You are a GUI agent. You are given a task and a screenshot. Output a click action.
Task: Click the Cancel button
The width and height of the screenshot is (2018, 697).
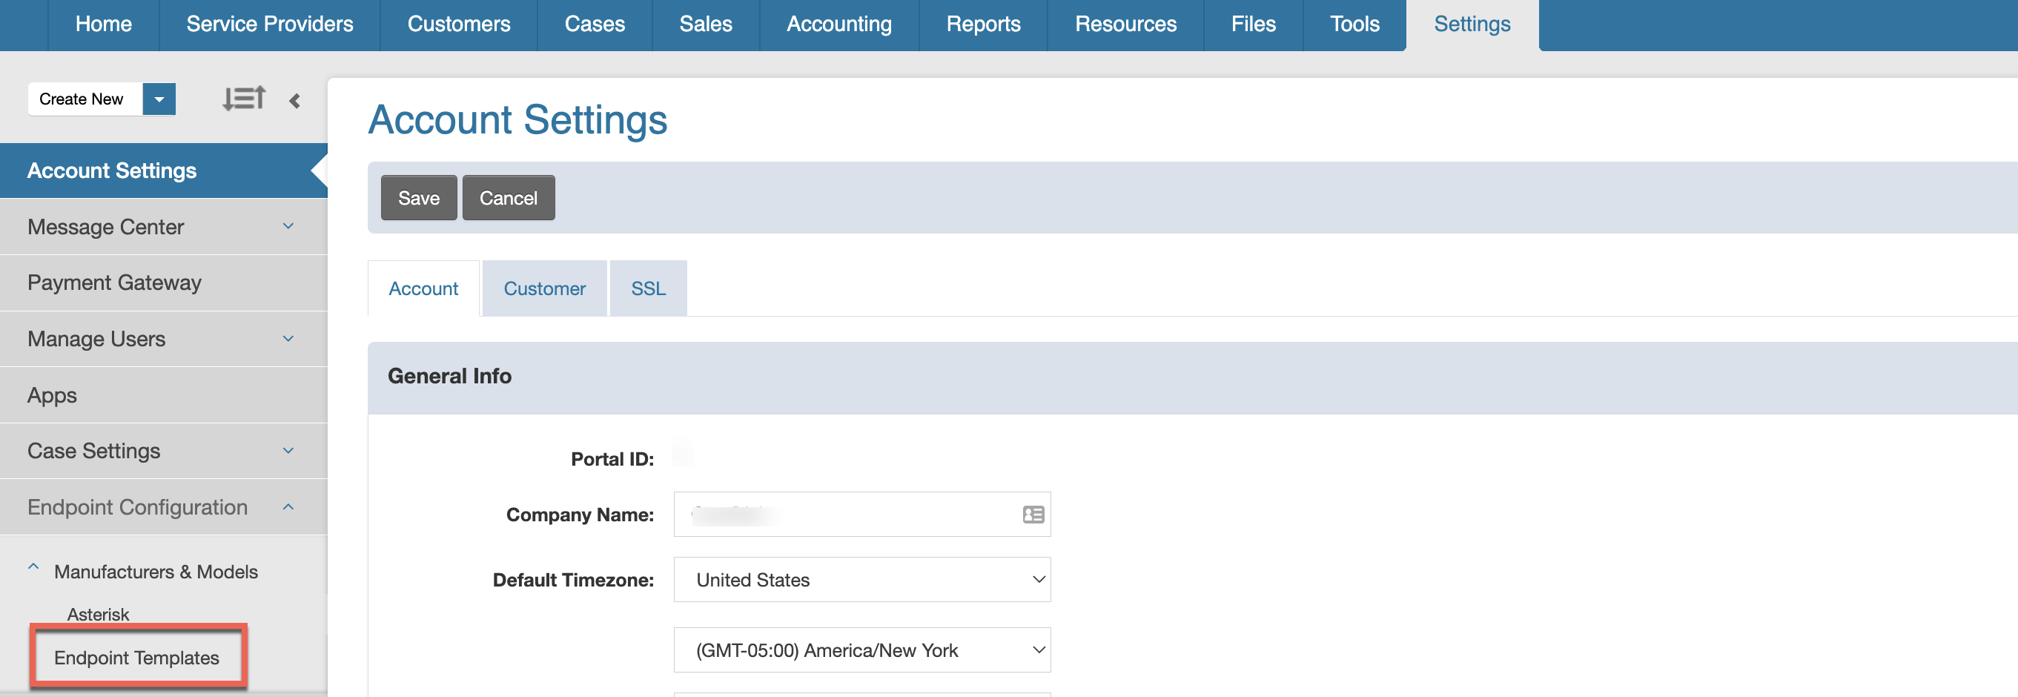pos(509,198)
